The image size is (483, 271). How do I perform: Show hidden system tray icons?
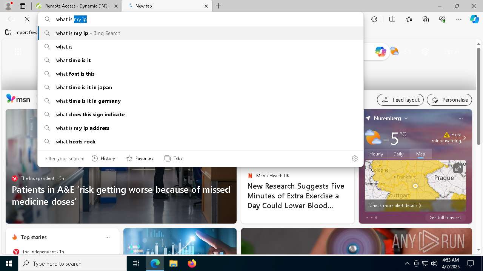407,263
